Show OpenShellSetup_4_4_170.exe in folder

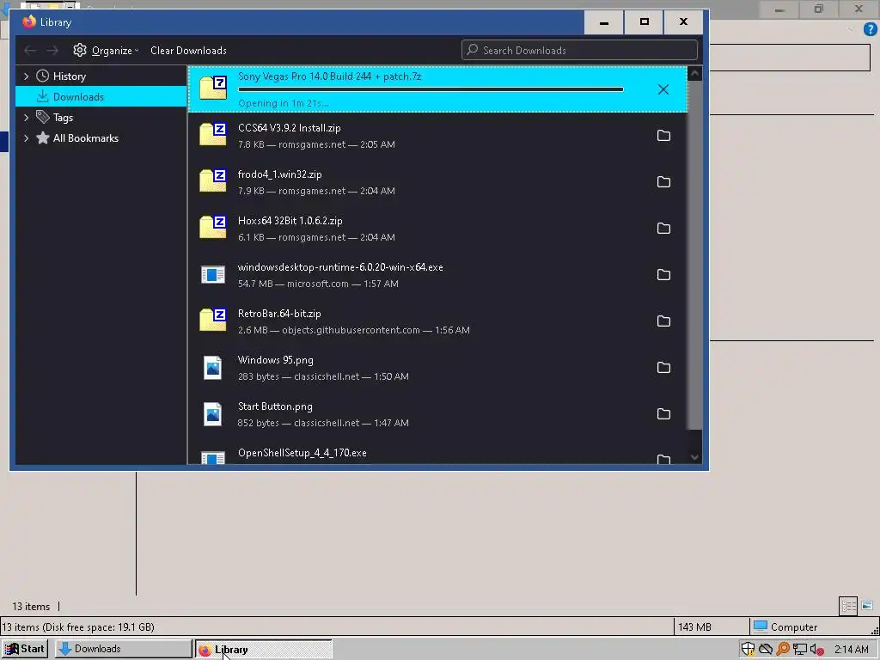click(x=663, y=459)
